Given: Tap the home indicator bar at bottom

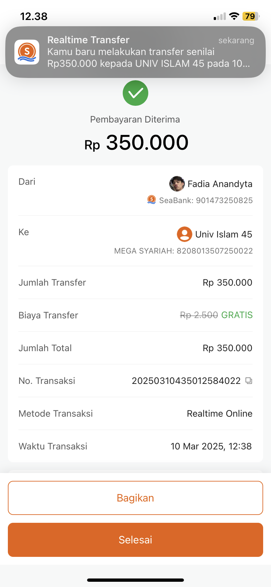Looking at the screenshot, I should 135,580.
